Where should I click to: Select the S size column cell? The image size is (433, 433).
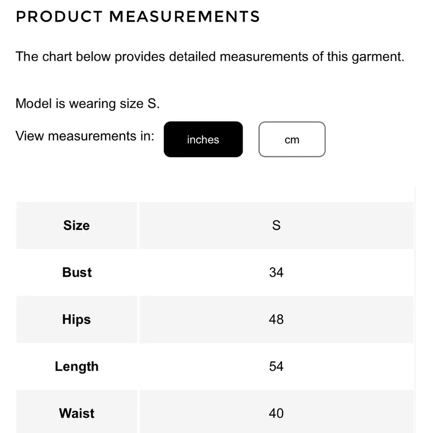[276, 225]
